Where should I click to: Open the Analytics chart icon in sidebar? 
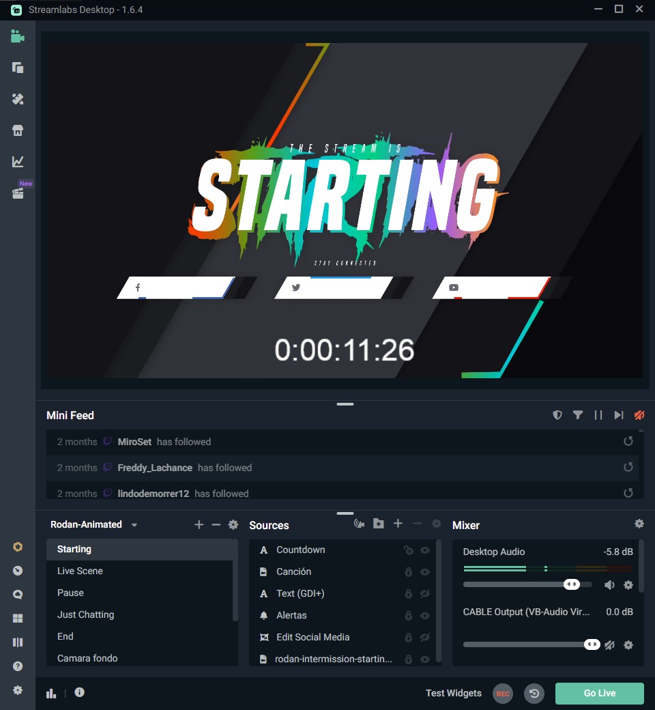pos(18,162)
